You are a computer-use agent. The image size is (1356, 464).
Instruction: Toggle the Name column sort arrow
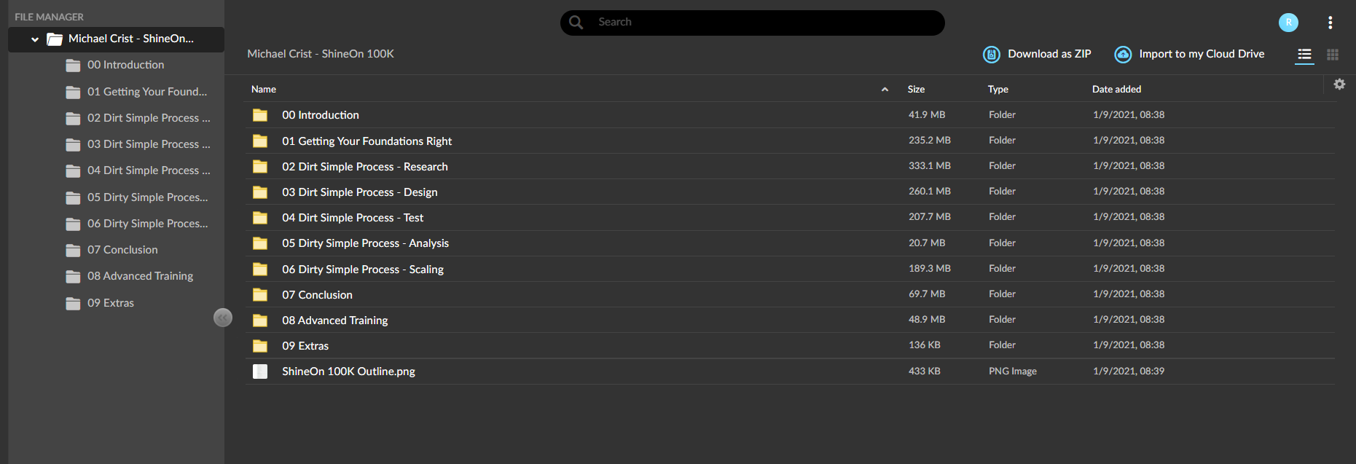point(885,90)
